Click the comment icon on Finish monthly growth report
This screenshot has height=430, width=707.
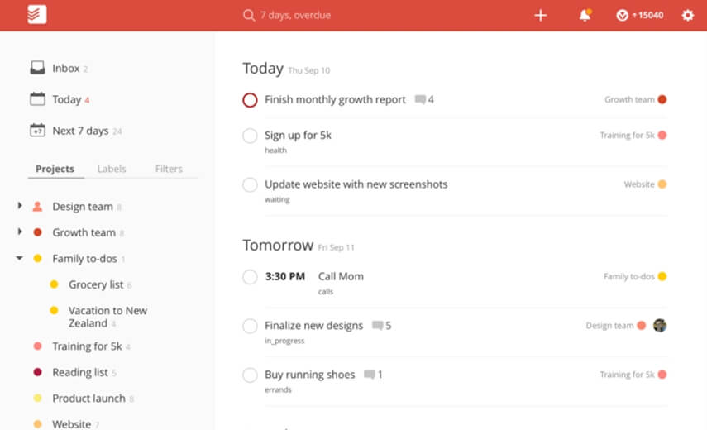pos(420,100)
